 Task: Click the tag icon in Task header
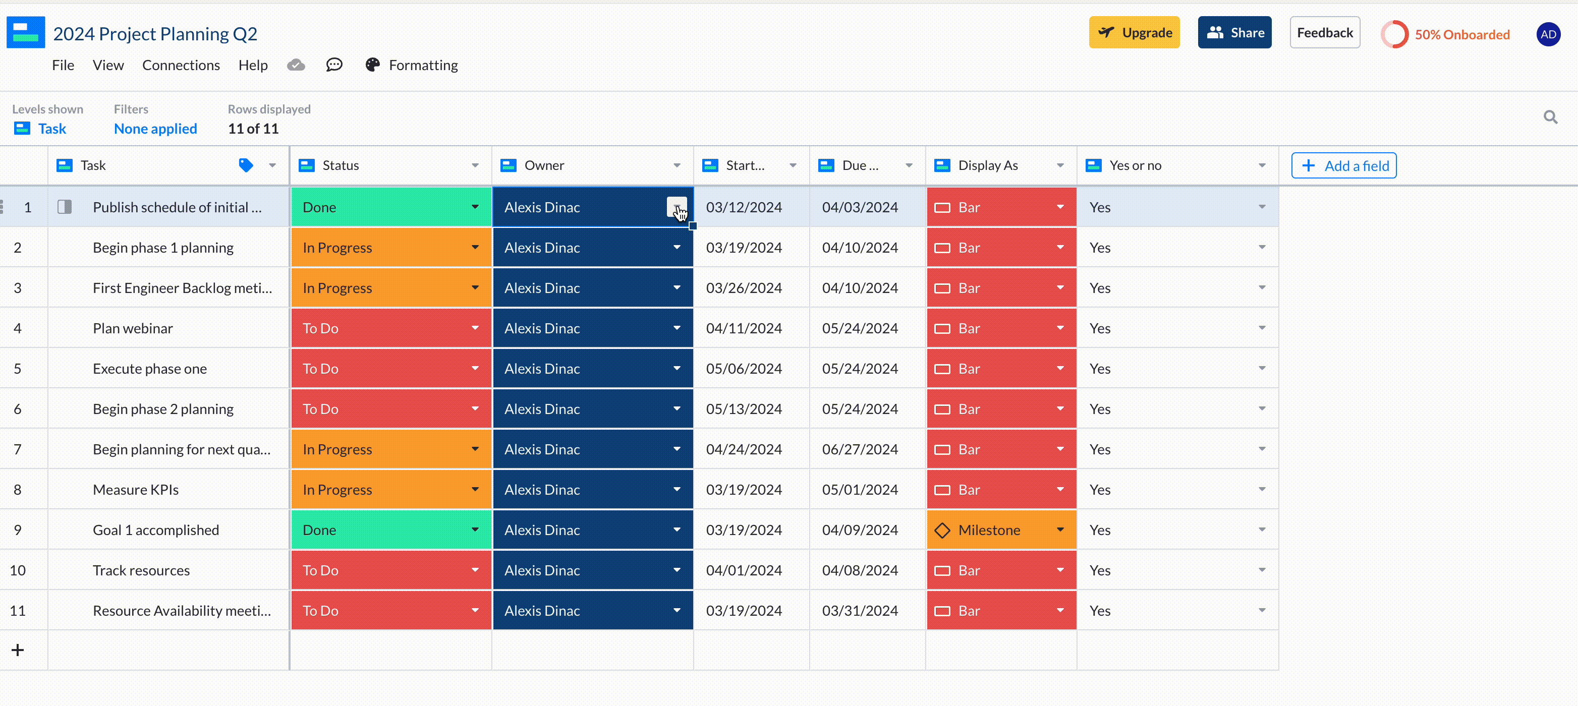click(x=246, y=165)
